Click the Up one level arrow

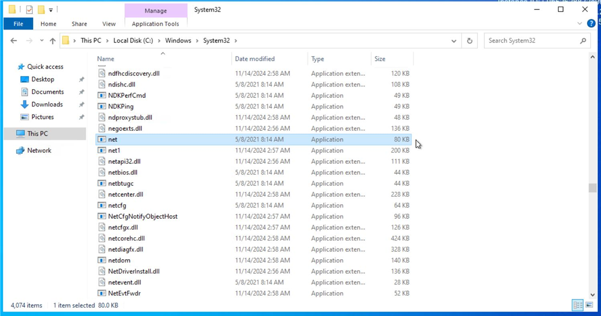click(x=53, y=41)
